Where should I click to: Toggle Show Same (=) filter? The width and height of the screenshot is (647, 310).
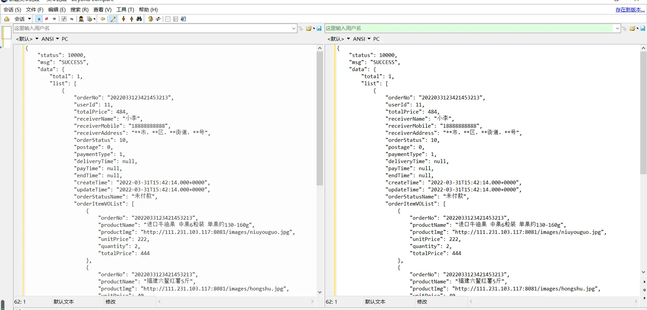click(54, 19)
